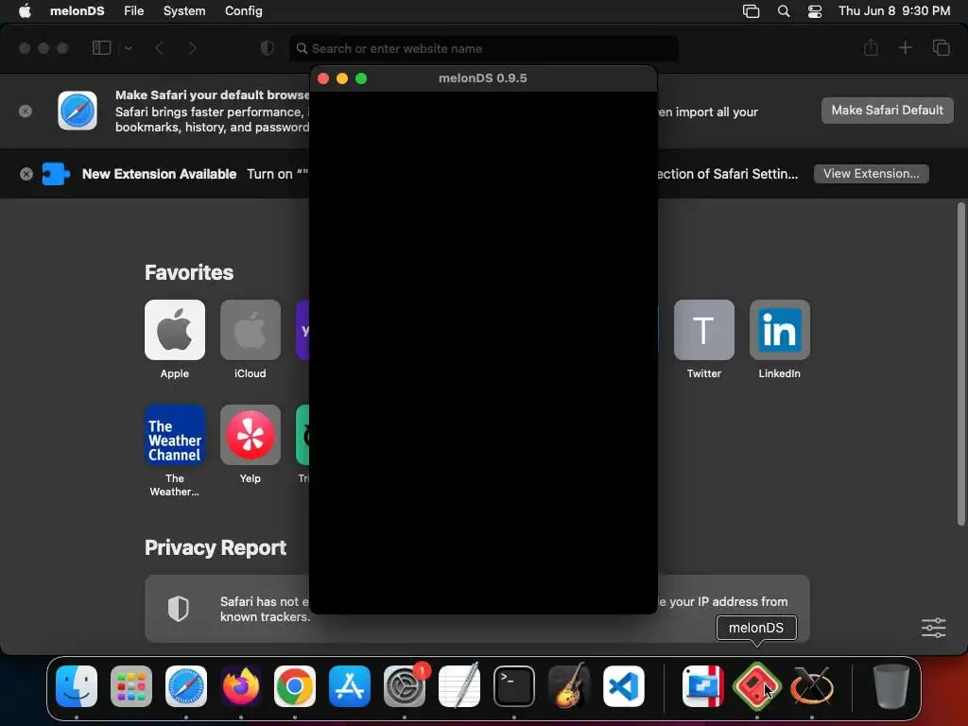This screenshot has height=726, width=968.
Task: Click View Extension button
Action: (871, 174)
